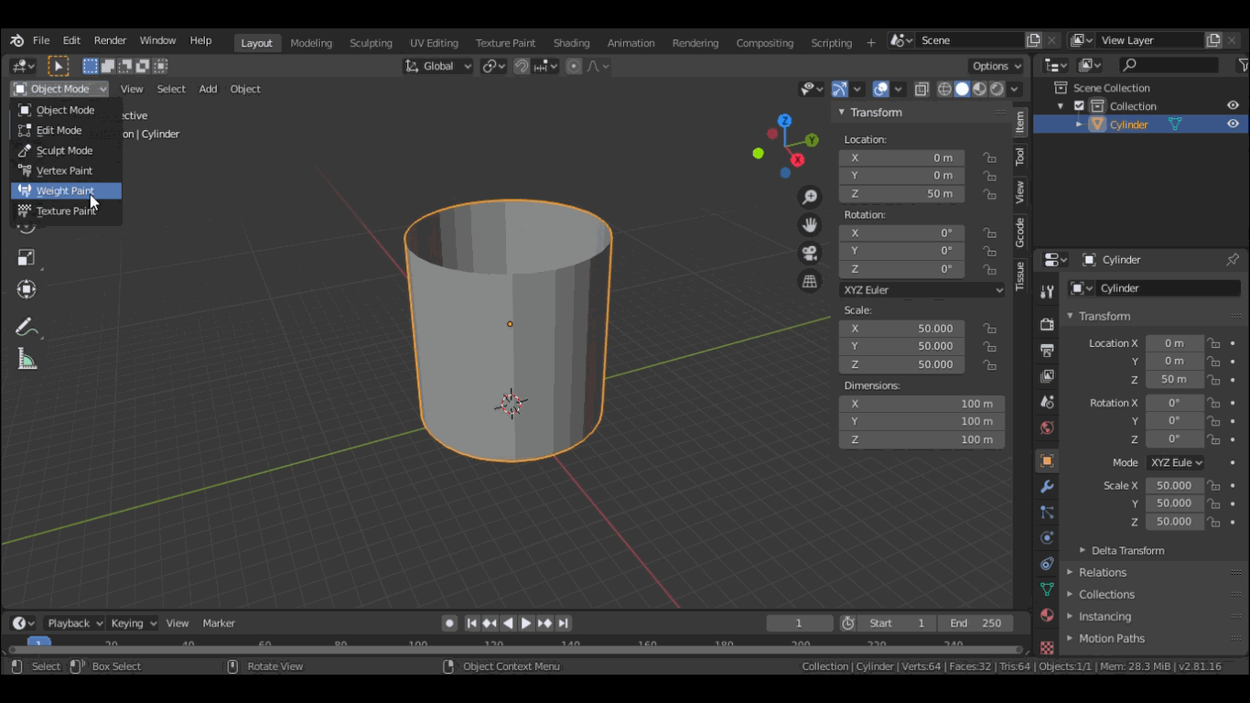This screenshot has height=703, width=1250.
Task: Click the pan hand viewport icon
Action: pos(809,224)
